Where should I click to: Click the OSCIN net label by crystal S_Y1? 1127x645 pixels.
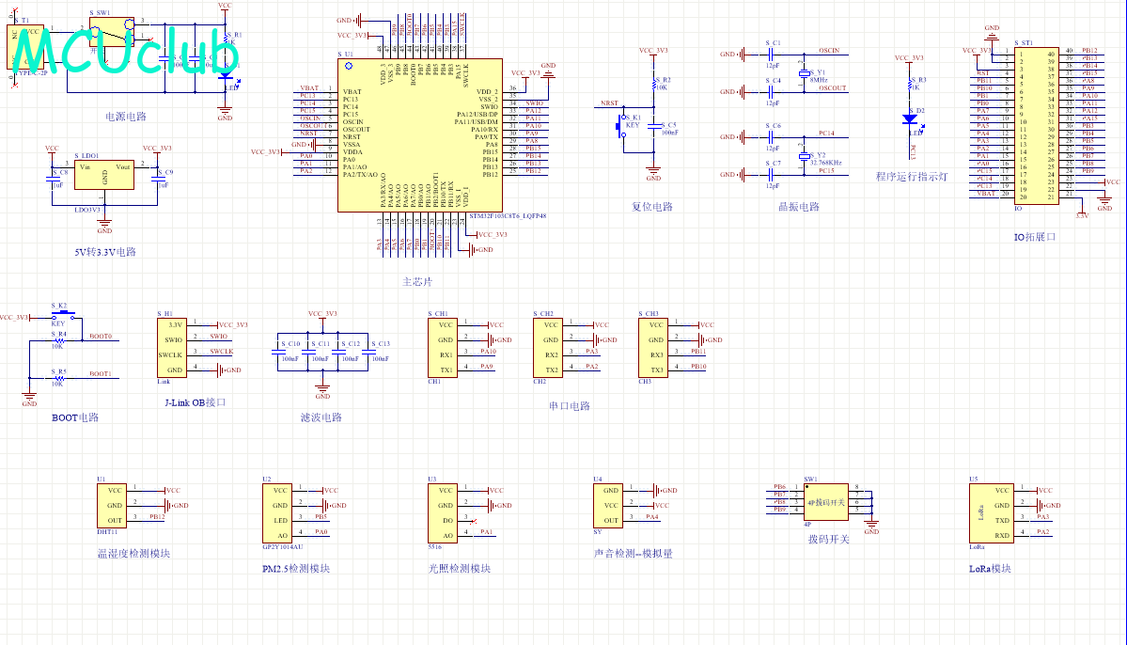[829, 51]
